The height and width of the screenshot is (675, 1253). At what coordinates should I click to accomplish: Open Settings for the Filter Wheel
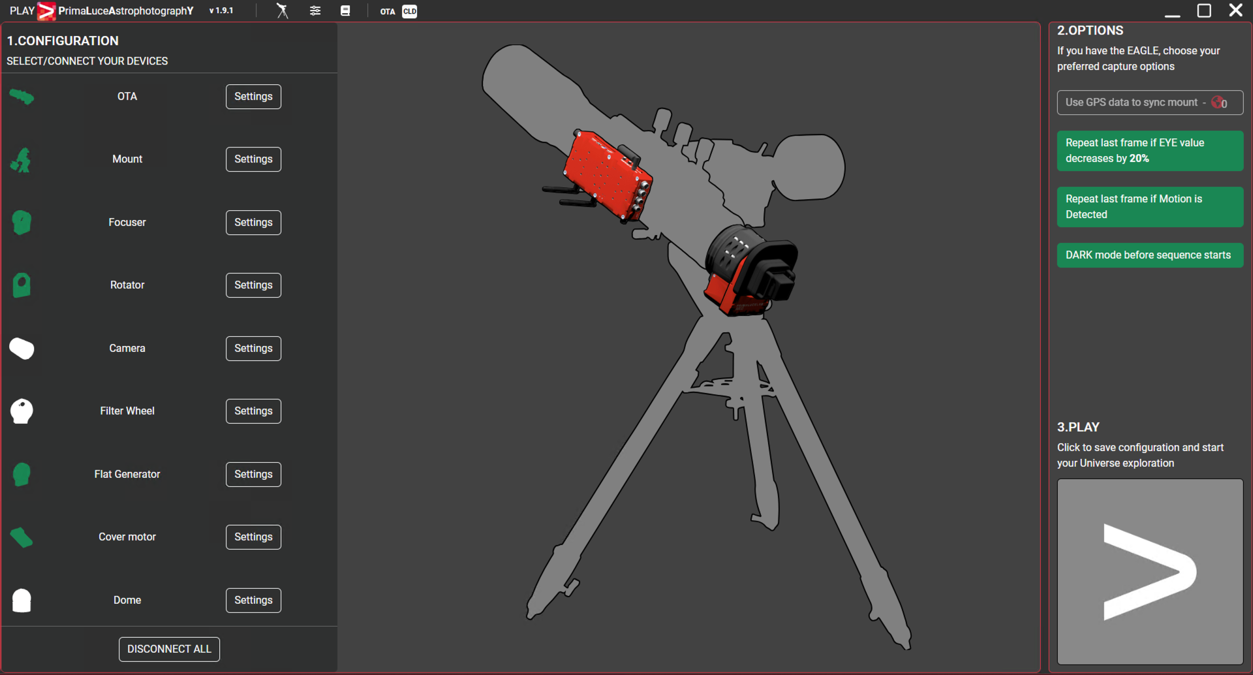[253, 411]
